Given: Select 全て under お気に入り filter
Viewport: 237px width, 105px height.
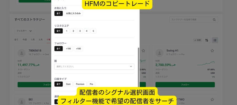Looking at the screenshot, I should [x=58, y=13].
